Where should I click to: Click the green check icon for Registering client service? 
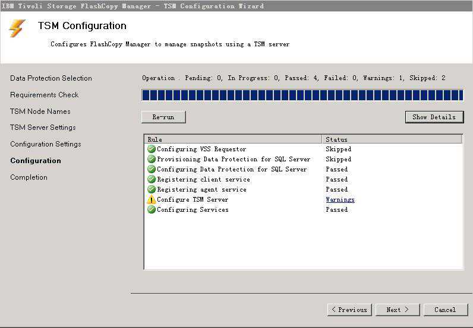151,180
